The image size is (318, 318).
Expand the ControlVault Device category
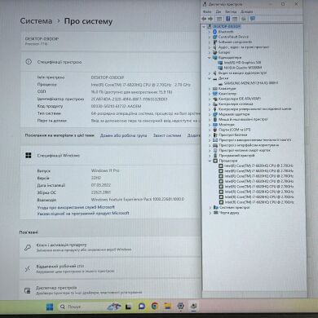click(210, 37)
